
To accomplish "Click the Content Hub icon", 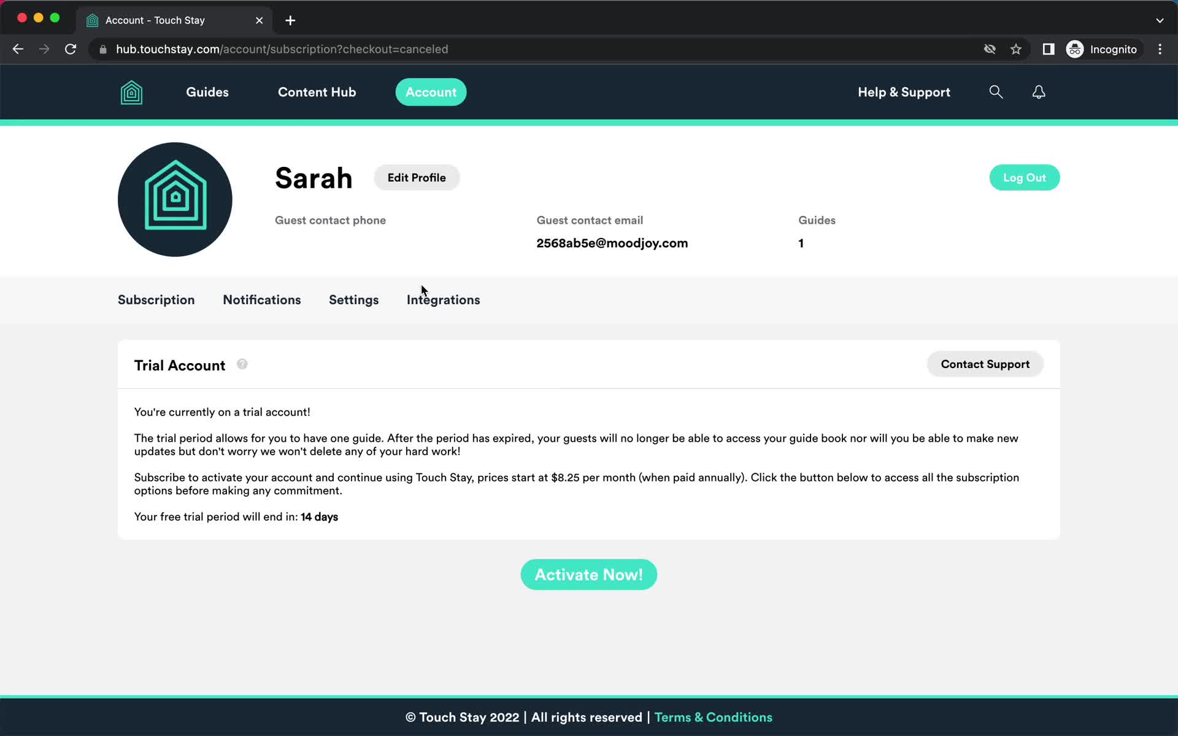I will [317, 91].
